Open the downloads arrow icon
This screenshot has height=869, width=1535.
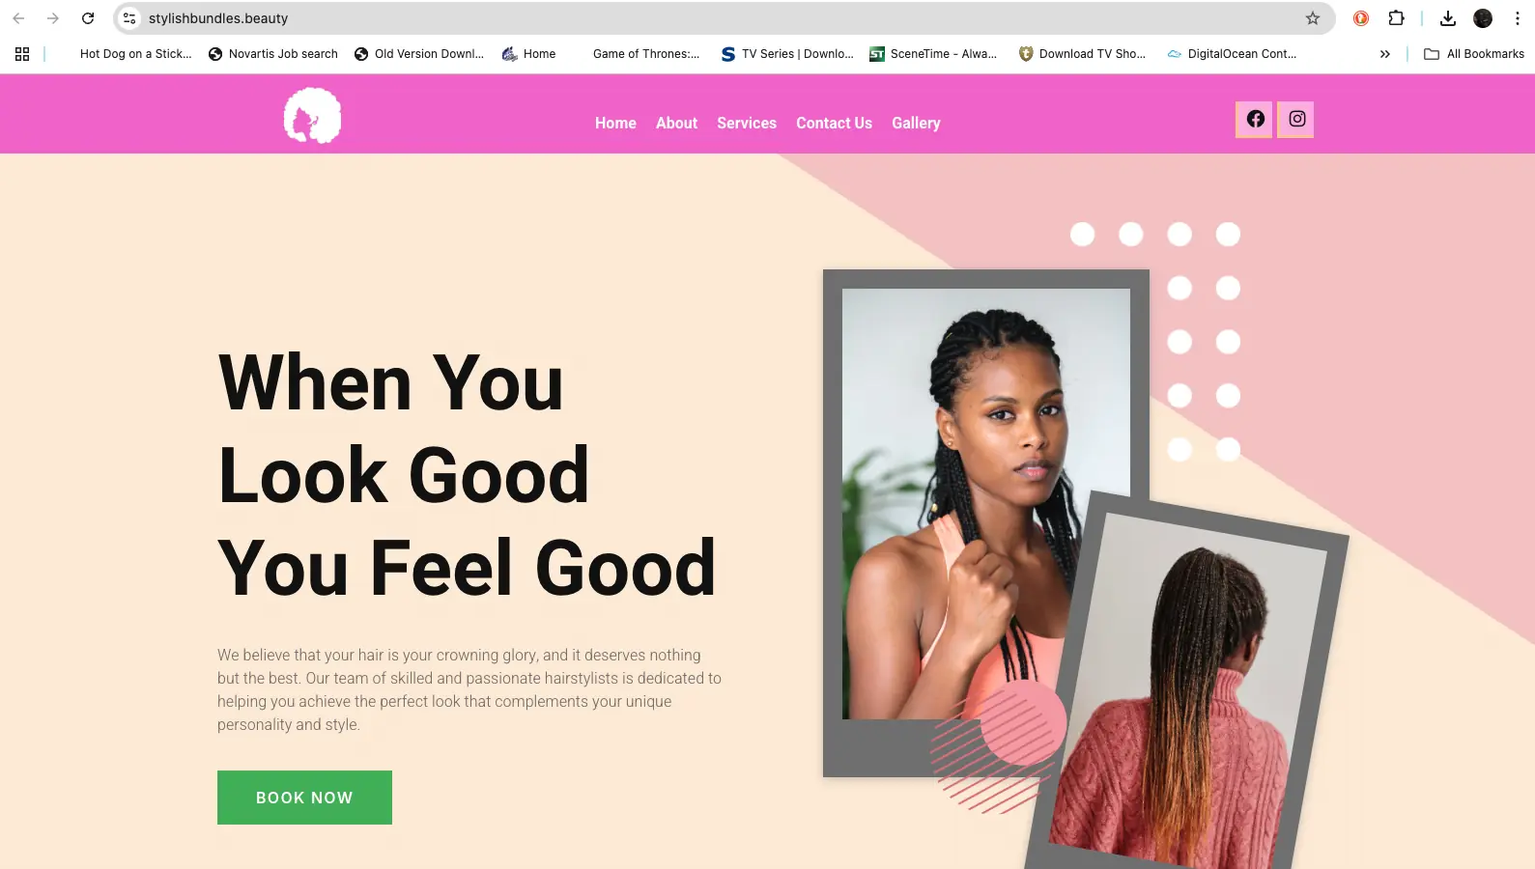(1447, 18)
